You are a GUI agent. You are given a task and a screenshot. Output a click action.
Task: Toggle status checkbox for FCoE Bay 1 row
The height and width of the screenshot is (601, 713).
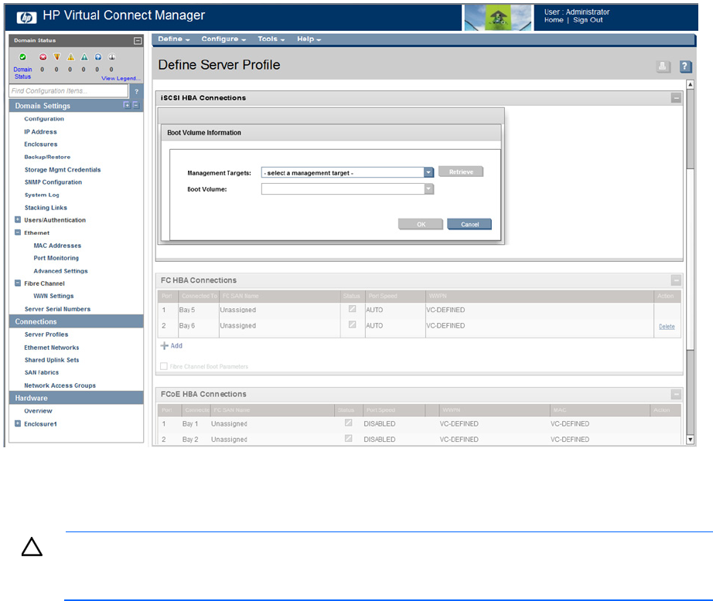[x=349, y=423]
